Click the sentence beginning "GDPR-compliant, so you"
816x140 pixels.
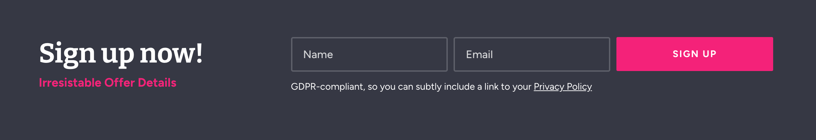pos(411,87)
